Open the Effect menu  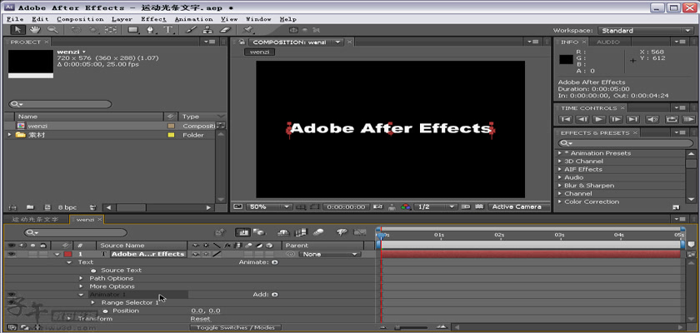tap(153, 19)
